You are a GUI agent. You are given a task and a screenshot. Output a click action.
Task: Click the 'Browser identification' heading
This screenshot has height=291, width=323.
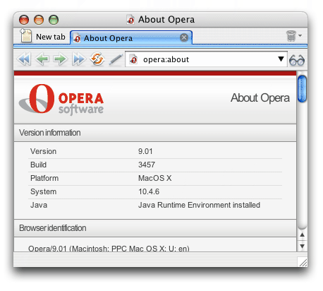(53, 228)
